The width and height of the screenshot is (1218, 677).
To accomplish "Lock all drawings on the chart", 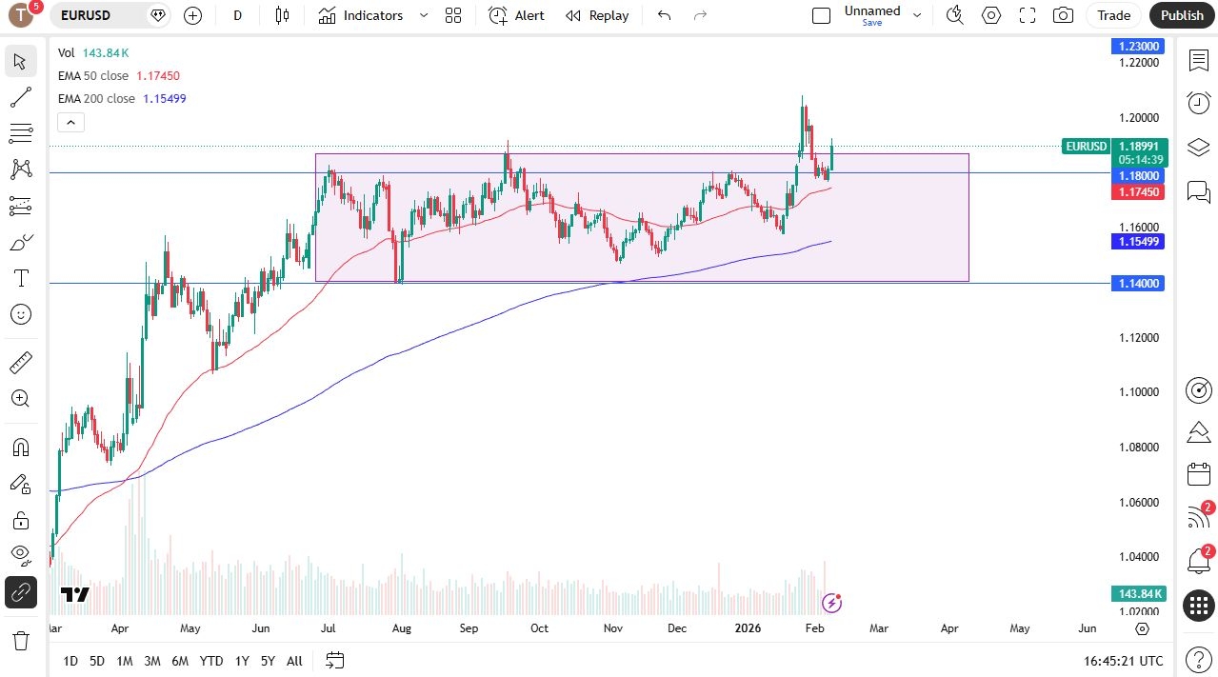I will (21, 522).
